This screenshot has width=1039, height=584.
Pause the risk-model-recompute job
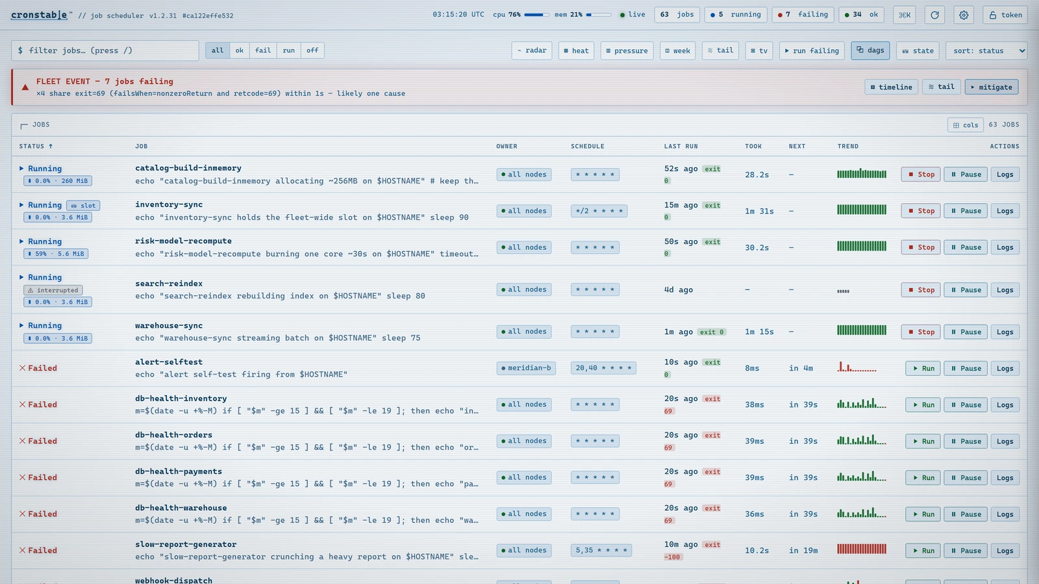pyautogui.click(x=966, y=247)
